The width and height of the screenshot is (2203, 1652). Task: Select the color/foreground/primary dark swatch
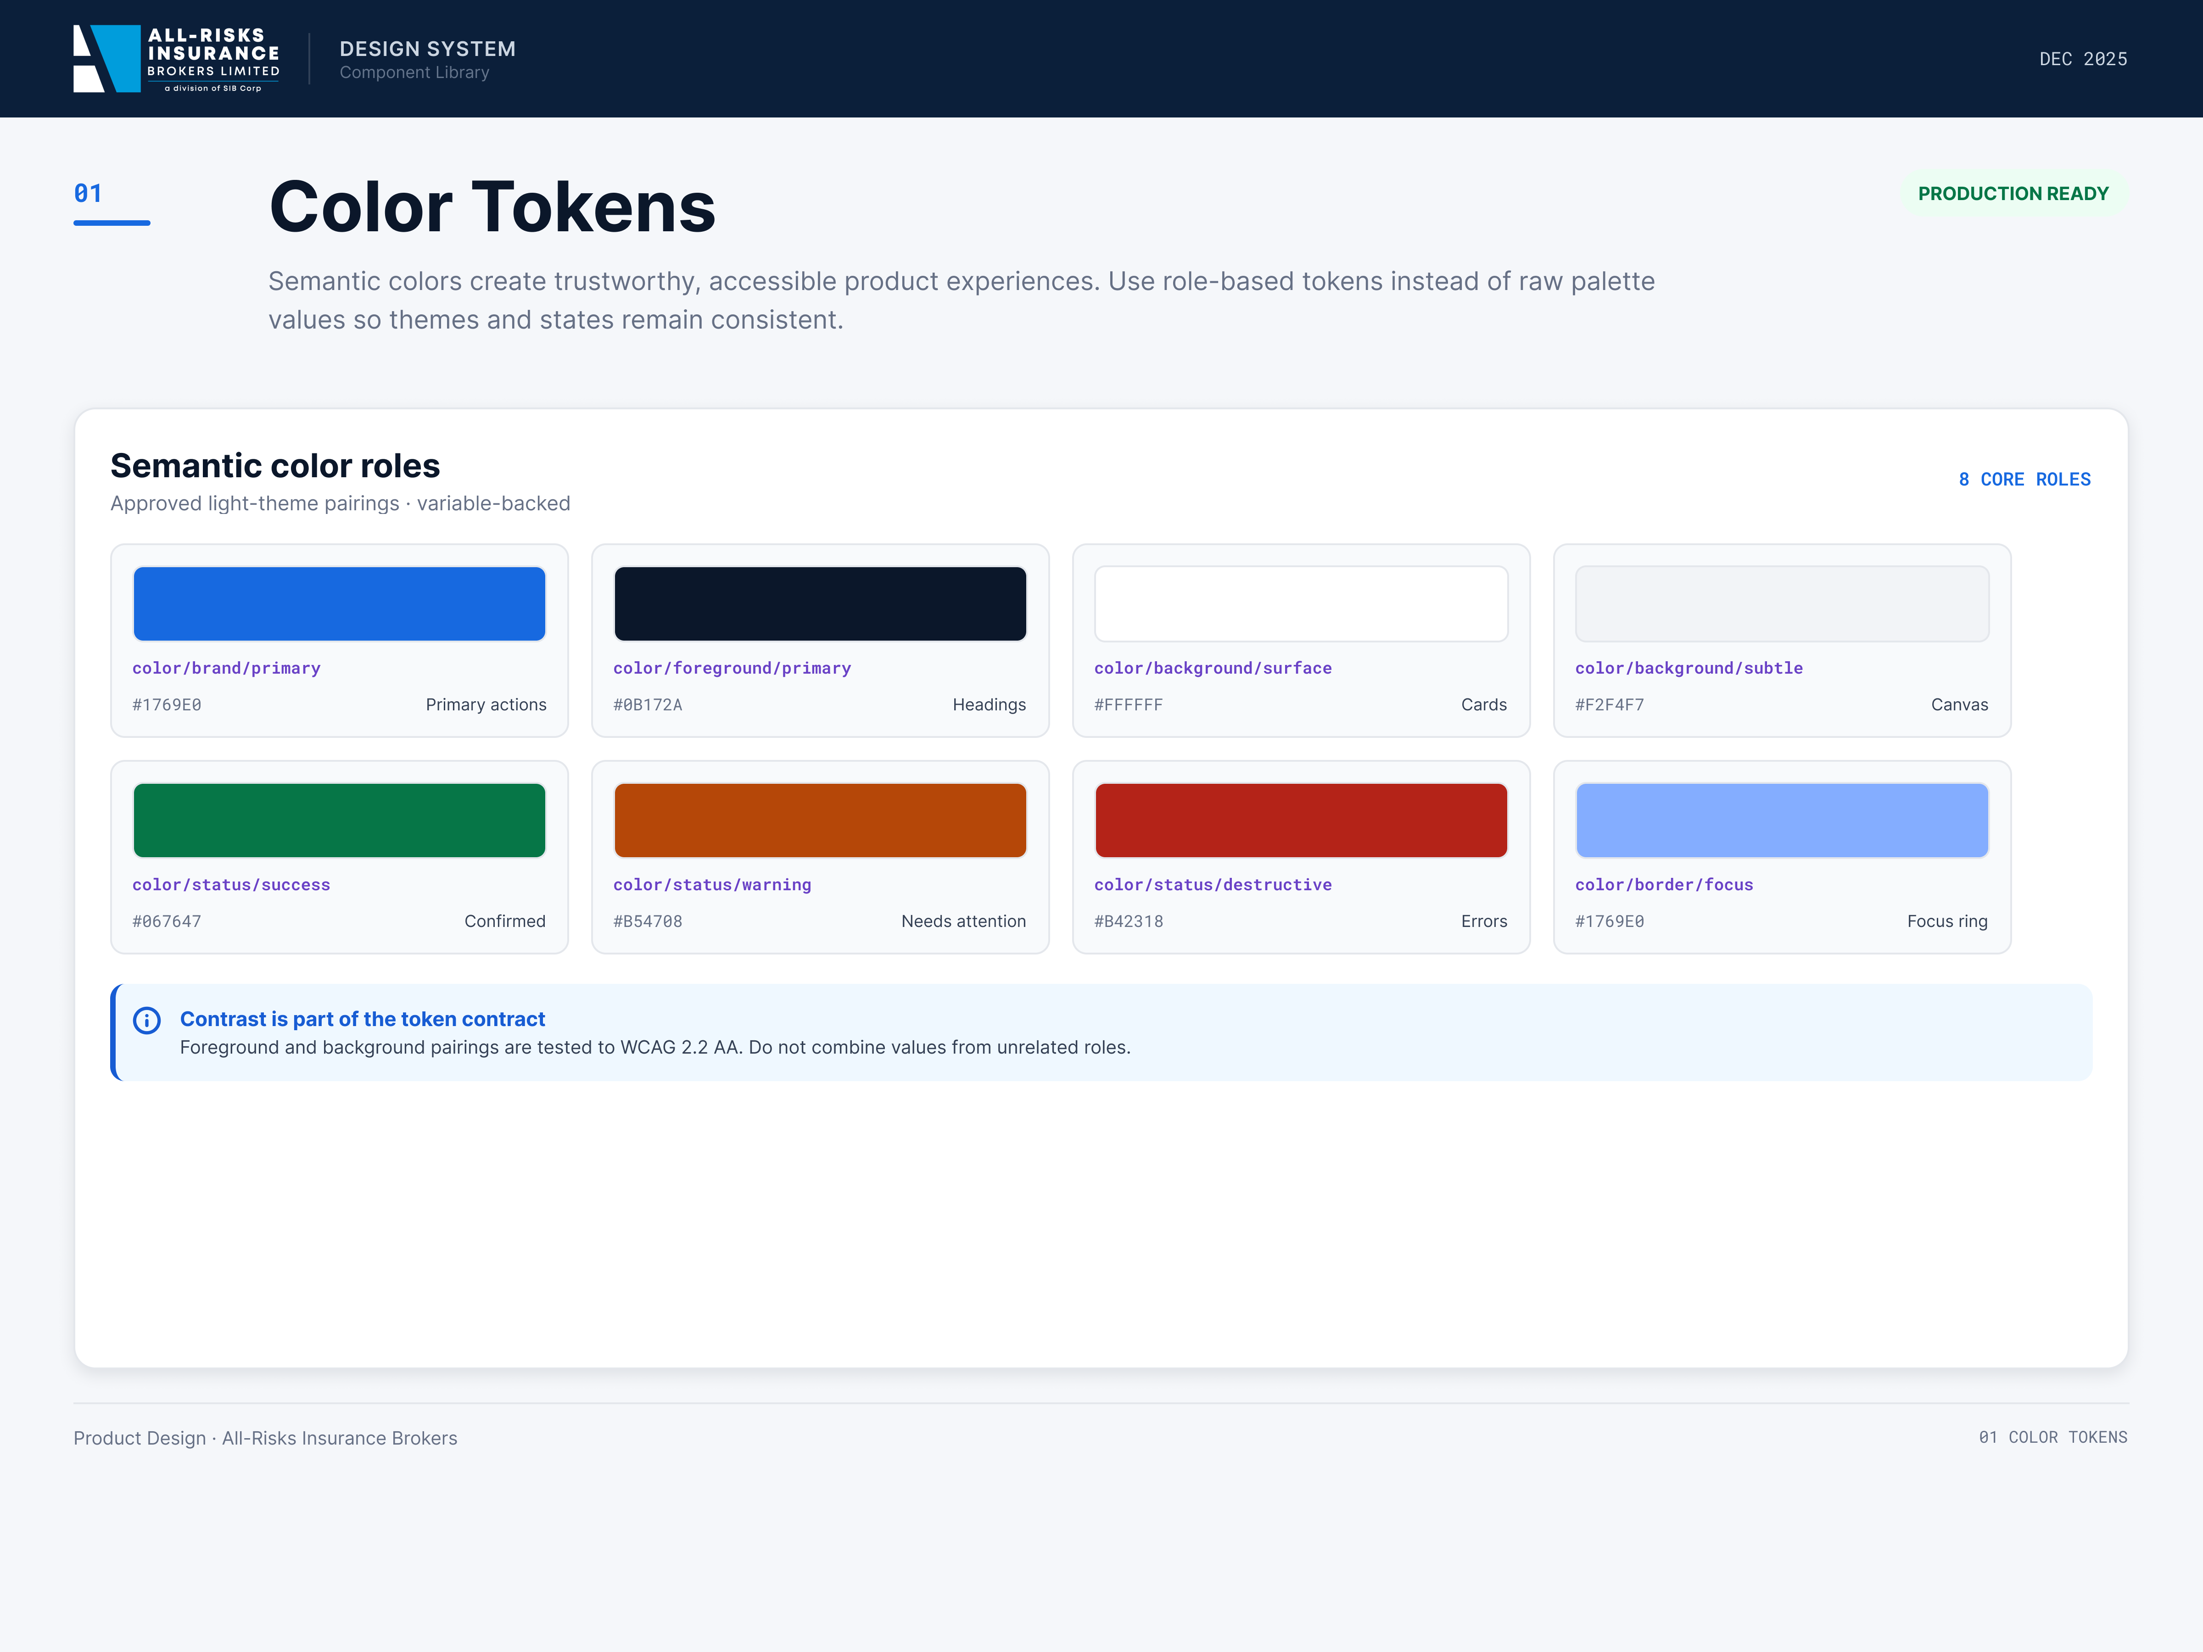[x=820, y=603]
